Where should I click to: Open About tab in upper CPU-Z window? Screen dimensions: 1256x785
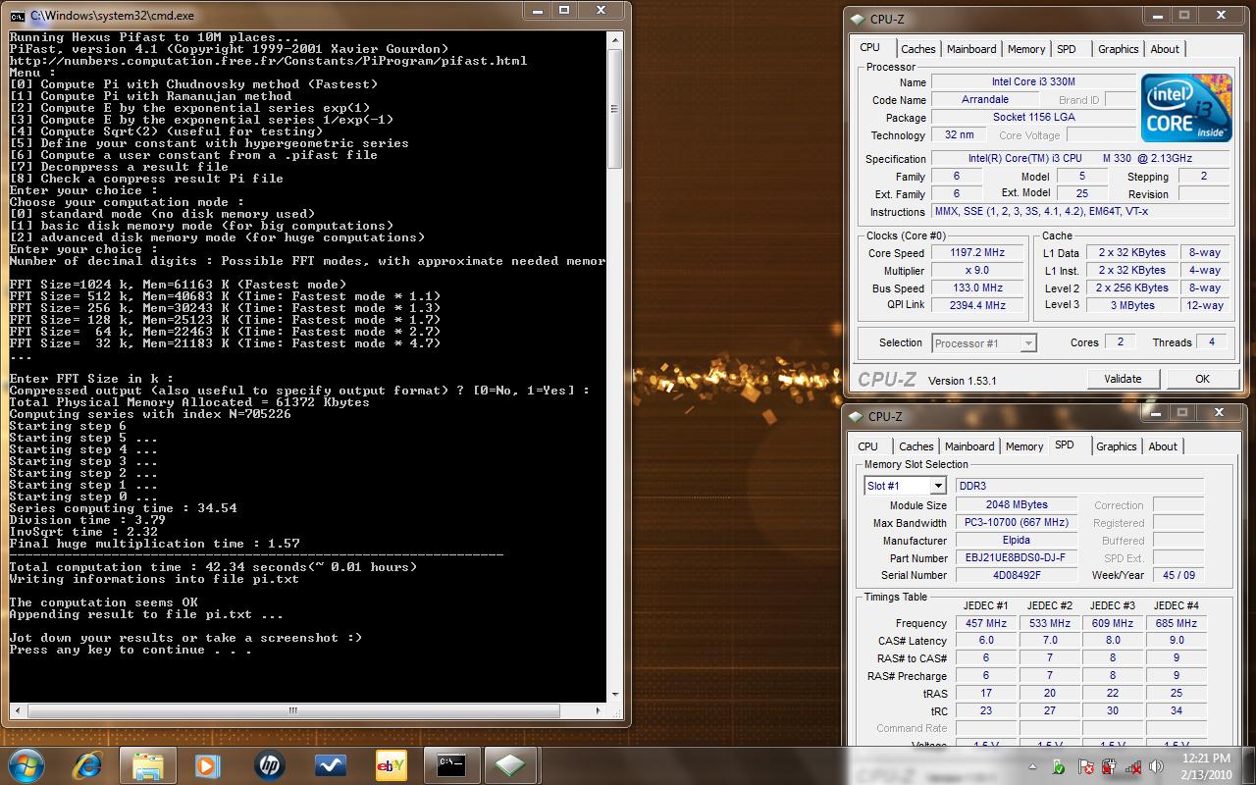[1165, 49]
